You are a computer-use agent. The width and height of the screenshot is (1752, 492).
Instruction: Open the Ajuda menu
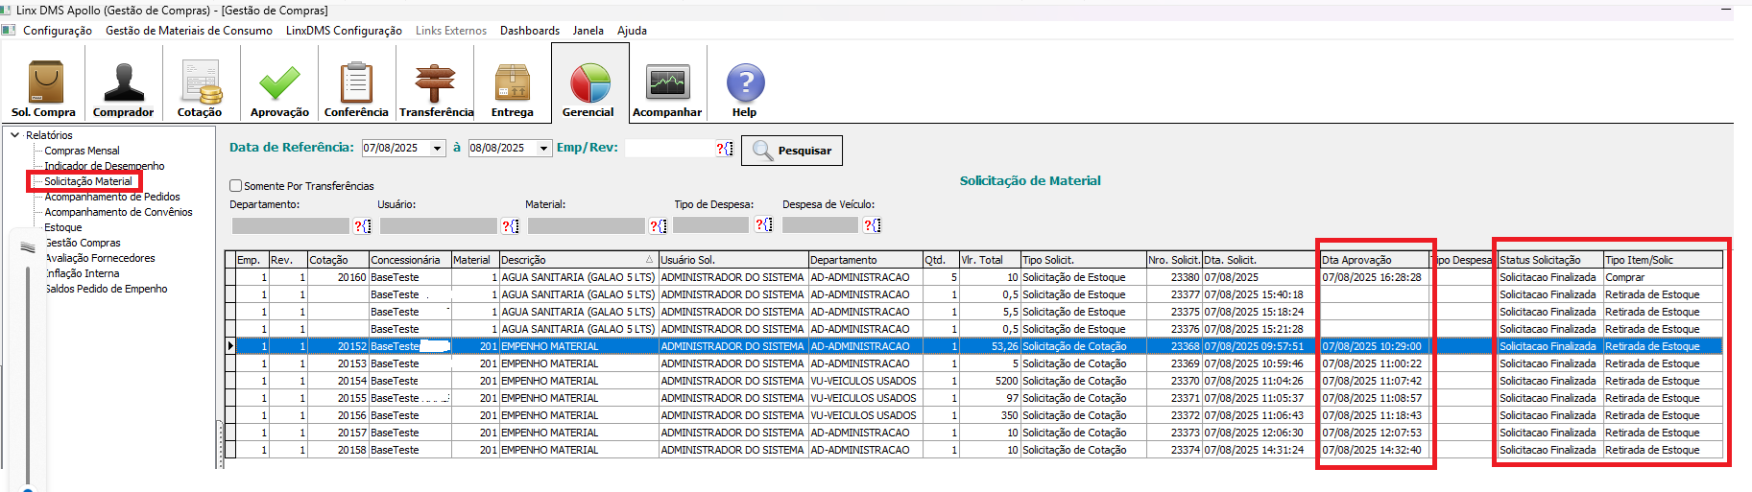(632, 31)
